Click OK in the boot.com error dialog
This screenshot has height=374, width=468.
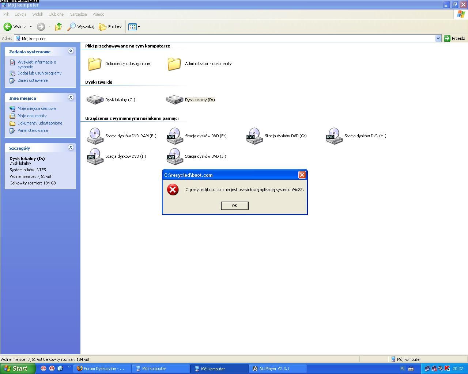pos(235,206)
